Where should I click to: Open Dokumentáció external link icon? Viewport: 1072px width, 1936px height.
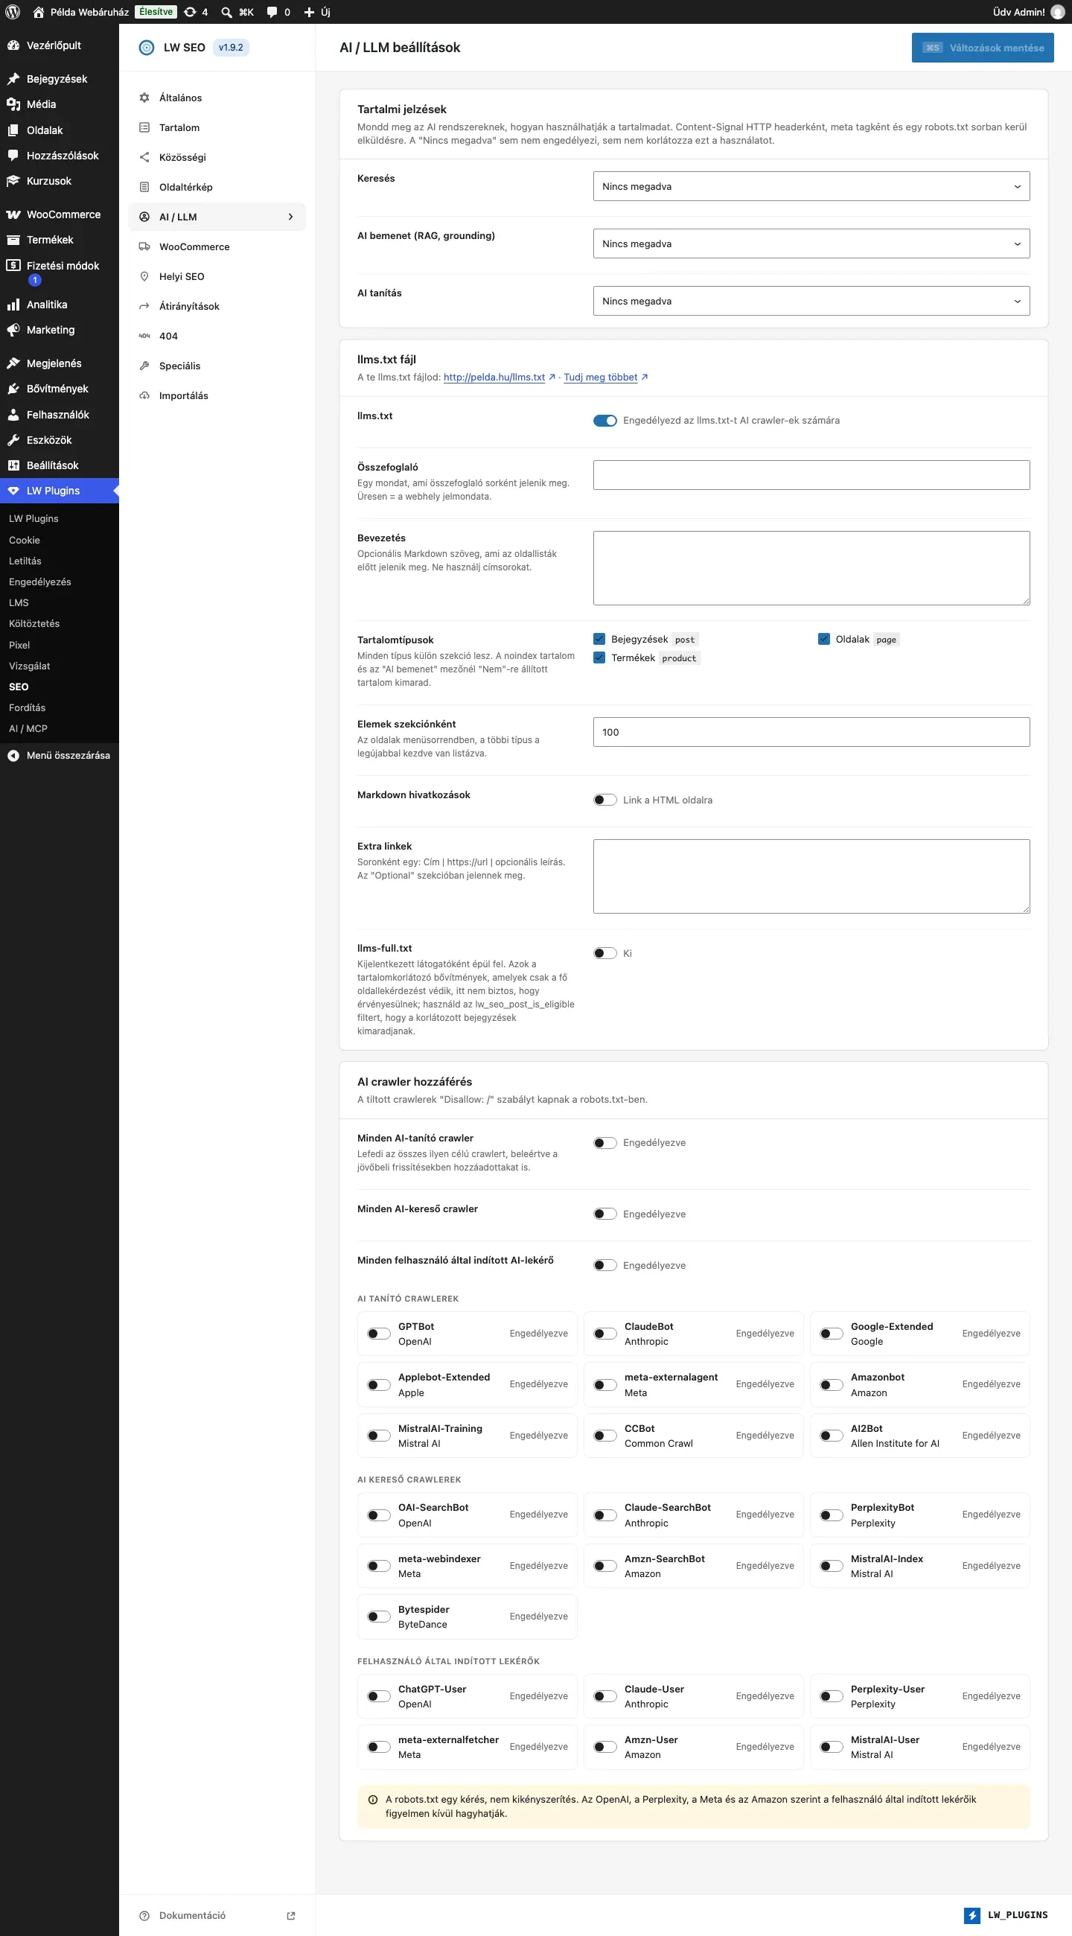(x=292, y=1916)
